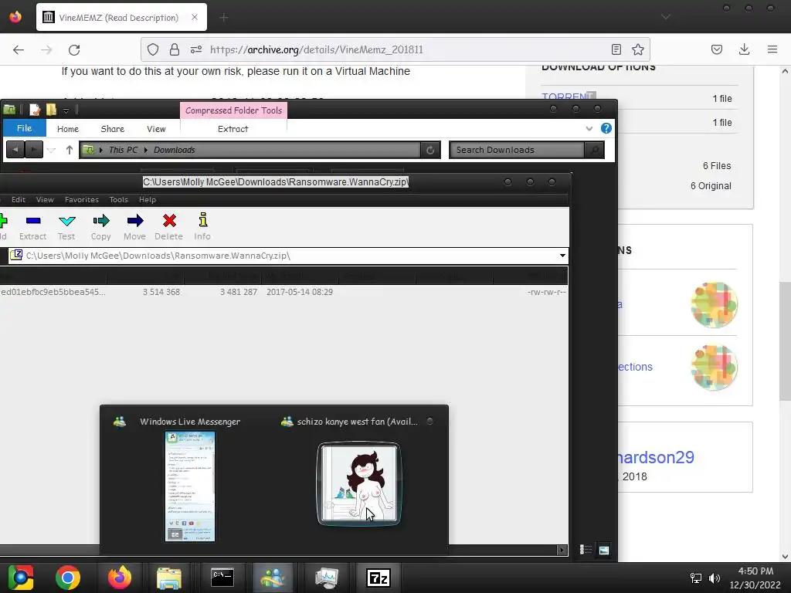Click the Explorer back navigation arrow
Image resolution: width=791 pixels, height=593 pixels.
point(15,150)
